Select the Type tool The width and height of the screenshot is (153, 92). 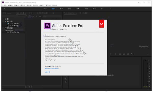point(65,82)
